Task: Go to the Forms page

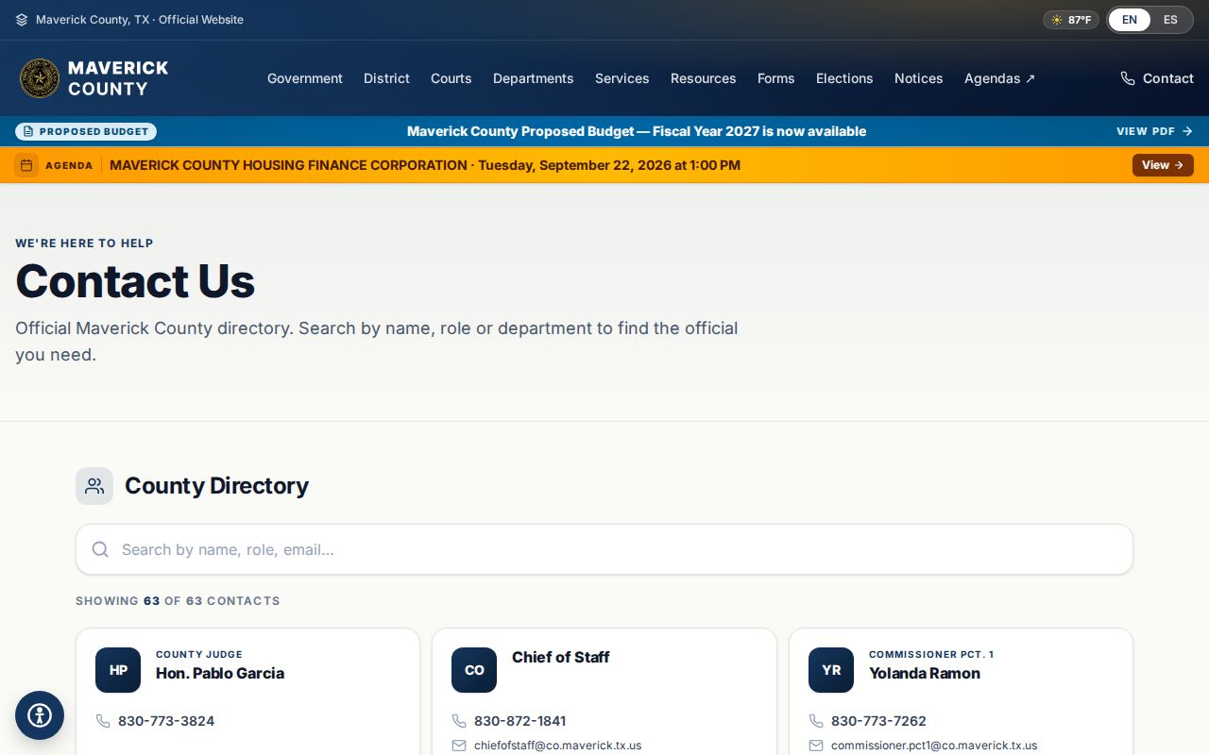Action: 776,78
